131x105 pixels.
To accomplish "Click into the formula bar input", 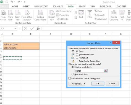I will tap(87, 29).
